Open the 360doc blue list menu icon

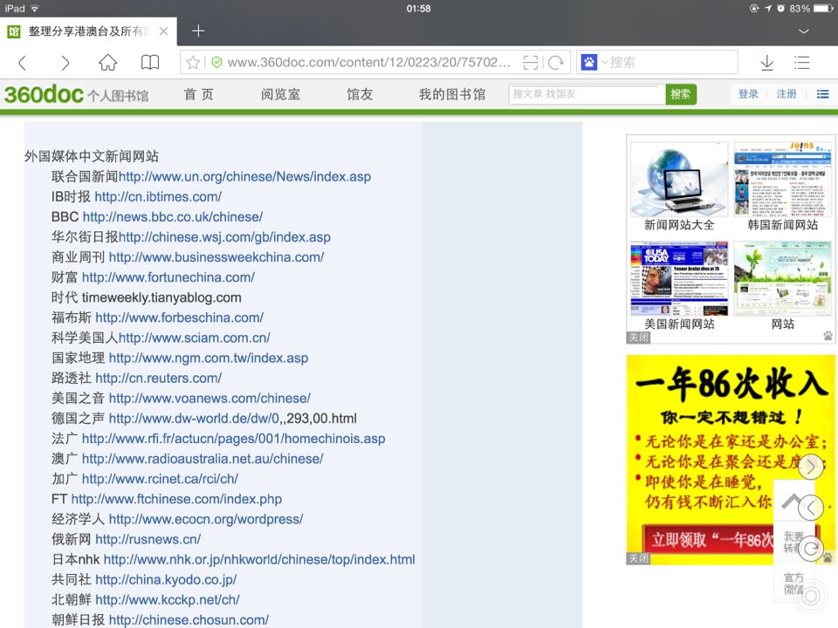(x=822, y=94)
